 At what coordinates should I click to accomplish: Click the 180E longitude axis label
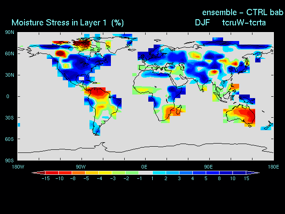pyautogui.click(x=273, y=167)
